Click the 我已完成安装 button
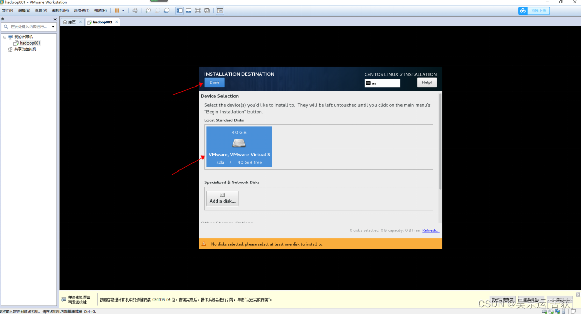This screenshot has height=314, width=581. 503,299
